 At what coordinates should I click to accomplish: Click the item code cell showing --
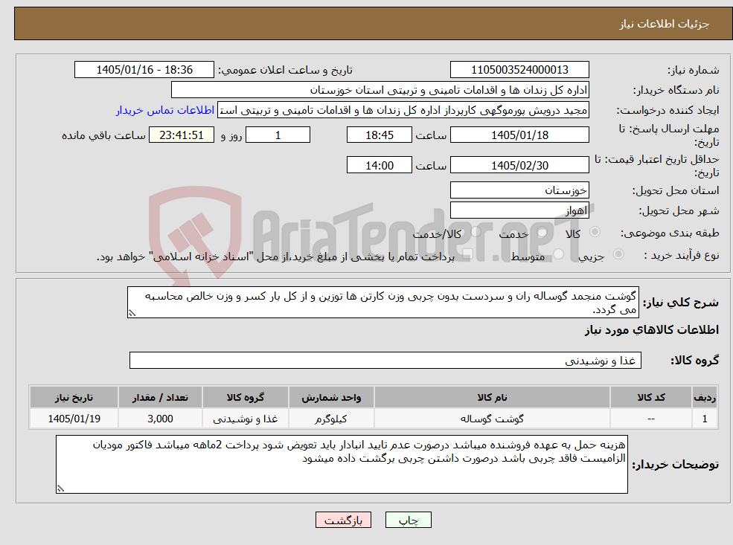click(650, 419)
